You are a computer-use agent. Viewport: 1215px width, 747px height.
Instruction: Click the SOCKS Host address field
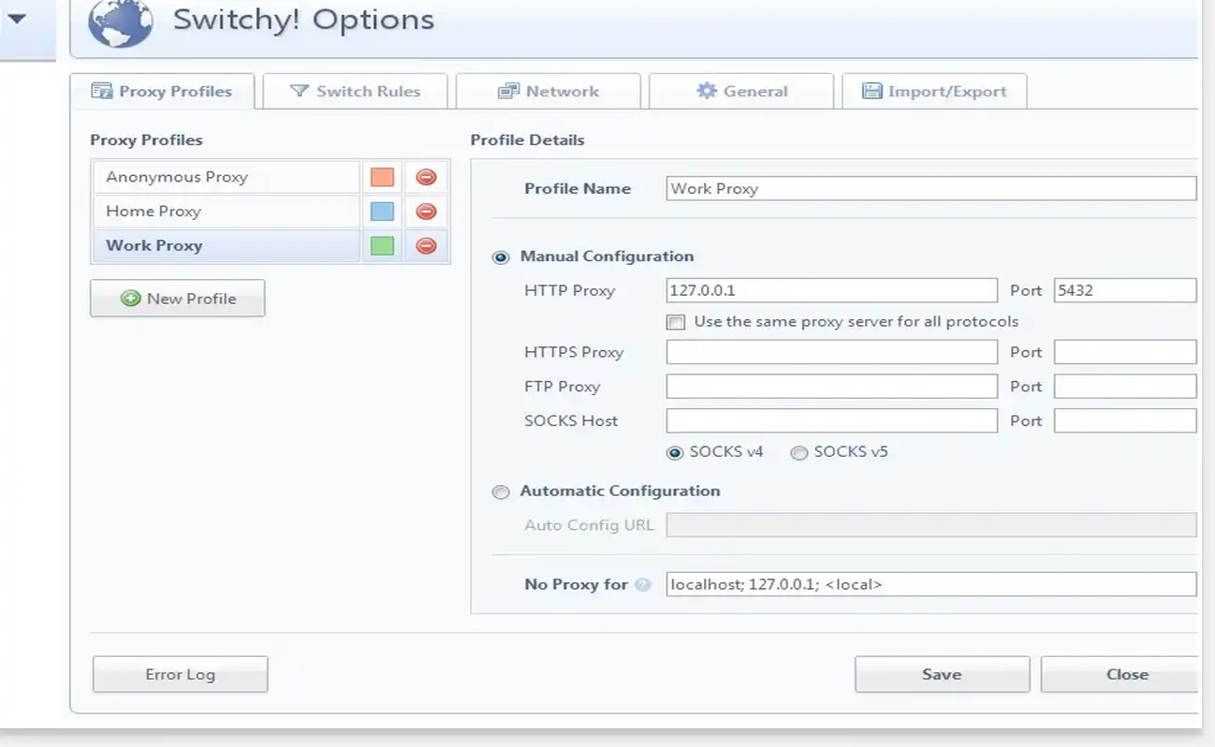tap(832, 420)
